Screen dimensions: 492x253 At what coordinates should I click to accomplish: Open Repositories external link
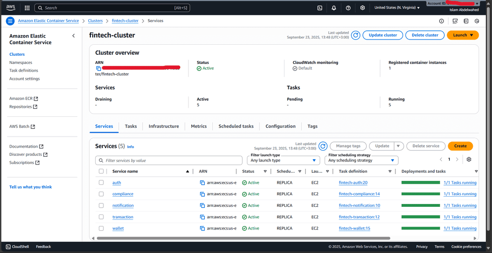[x=23, y=107]
